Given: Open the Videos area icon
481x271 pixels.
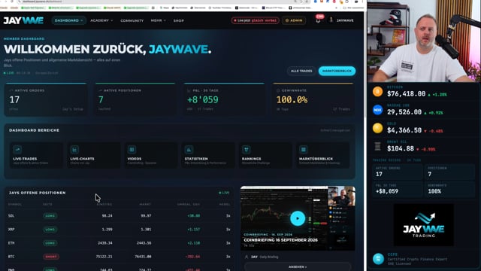Looking at the screenshot, I should pos(132,150).
